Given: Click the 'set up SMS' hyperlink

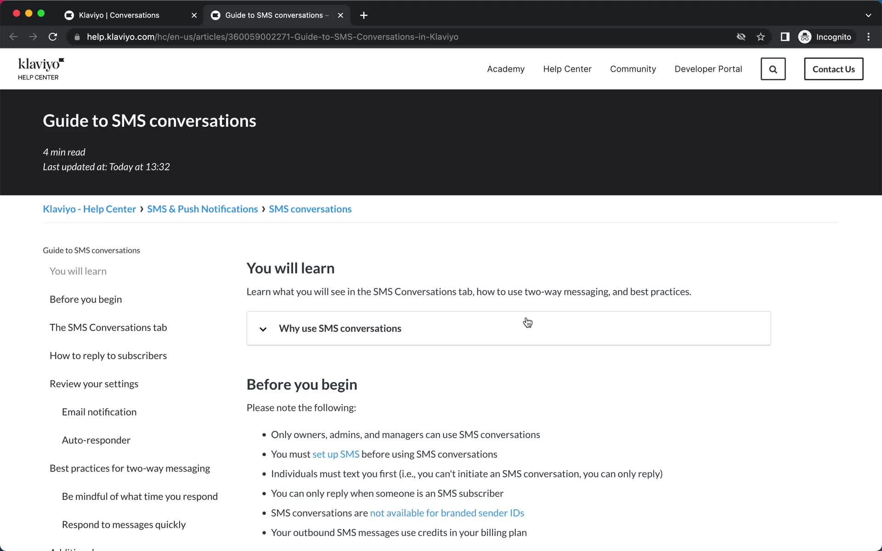Looking at the screenshot, I should click(336, 454).
